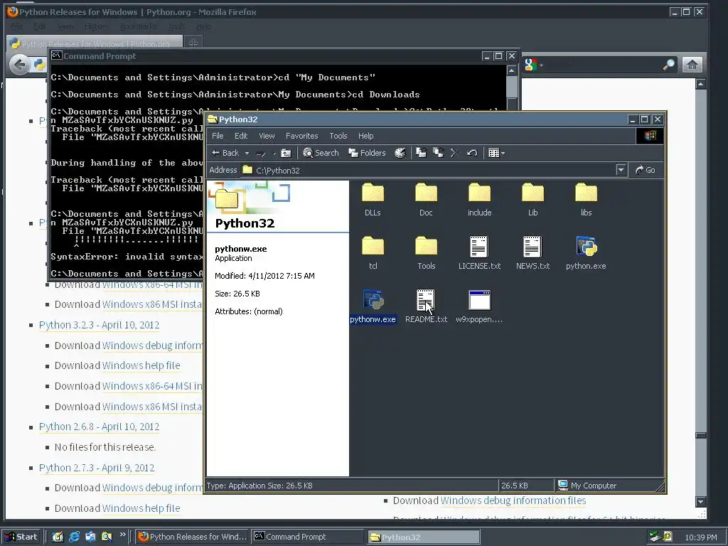Select the Tools folder icon

(427, 246)
